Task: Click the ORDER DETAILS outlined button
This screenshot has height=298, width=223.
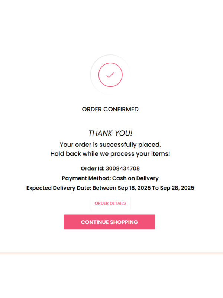Action: 110,203
